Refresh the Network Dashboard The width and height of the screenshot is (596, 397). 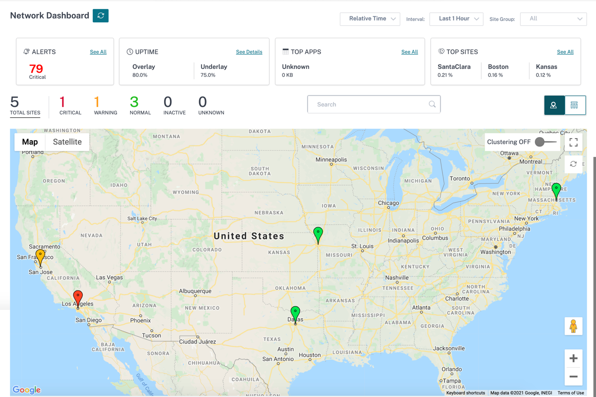101,16
